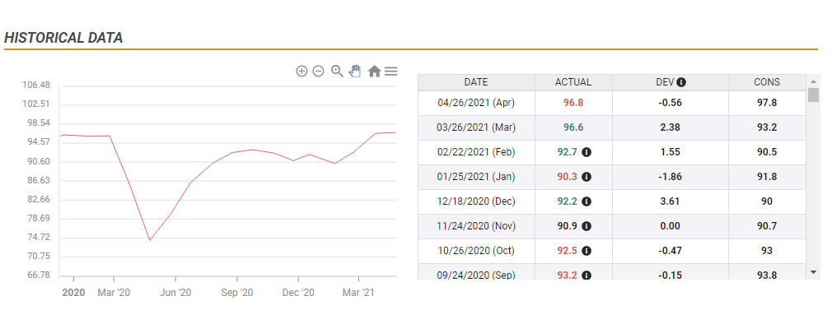The width and height of the screenshot is (832, 324).
Task: Click the HISTORICAL DATA heading
Action: pos(63,38)
